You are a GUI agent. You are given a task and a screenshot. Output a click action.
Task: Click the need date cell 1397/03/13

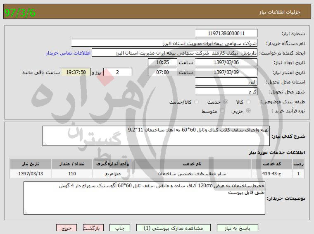[31, 174]
